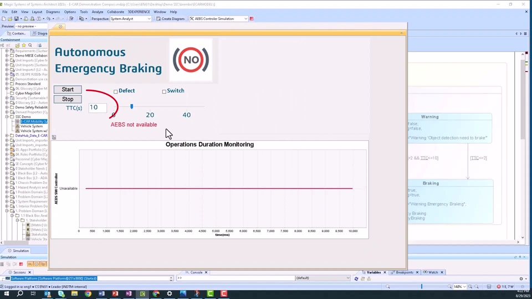Viewport: 532px width, 299px height.
Task: Click the Open Project folder icon
Action: pyautogui.click(x=10, y=19)
